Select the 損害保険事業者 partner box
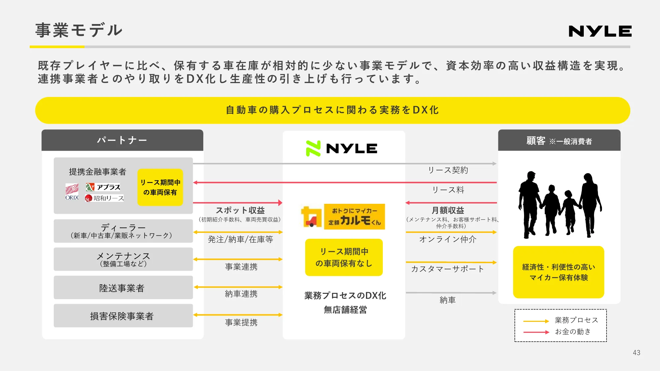The image size is (660, 371). point(123,316)
